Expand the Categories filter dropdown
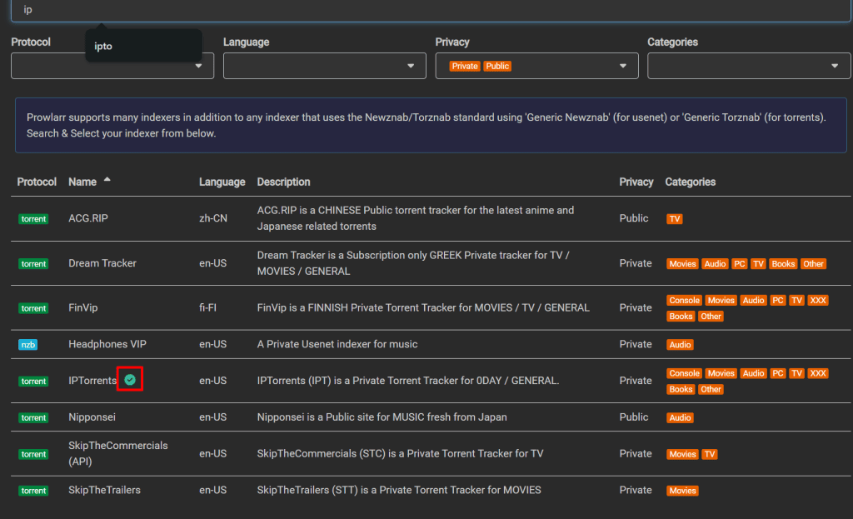This screenshot has height=519, width=853. pyautogui.click(x=749, y=66)
